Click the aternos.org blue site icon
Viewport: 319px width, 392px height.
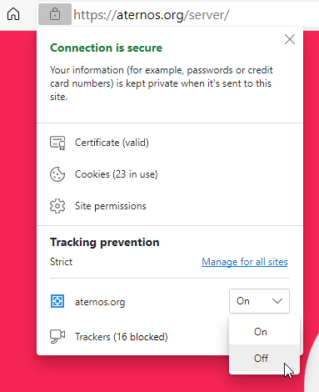pos(57,301)
